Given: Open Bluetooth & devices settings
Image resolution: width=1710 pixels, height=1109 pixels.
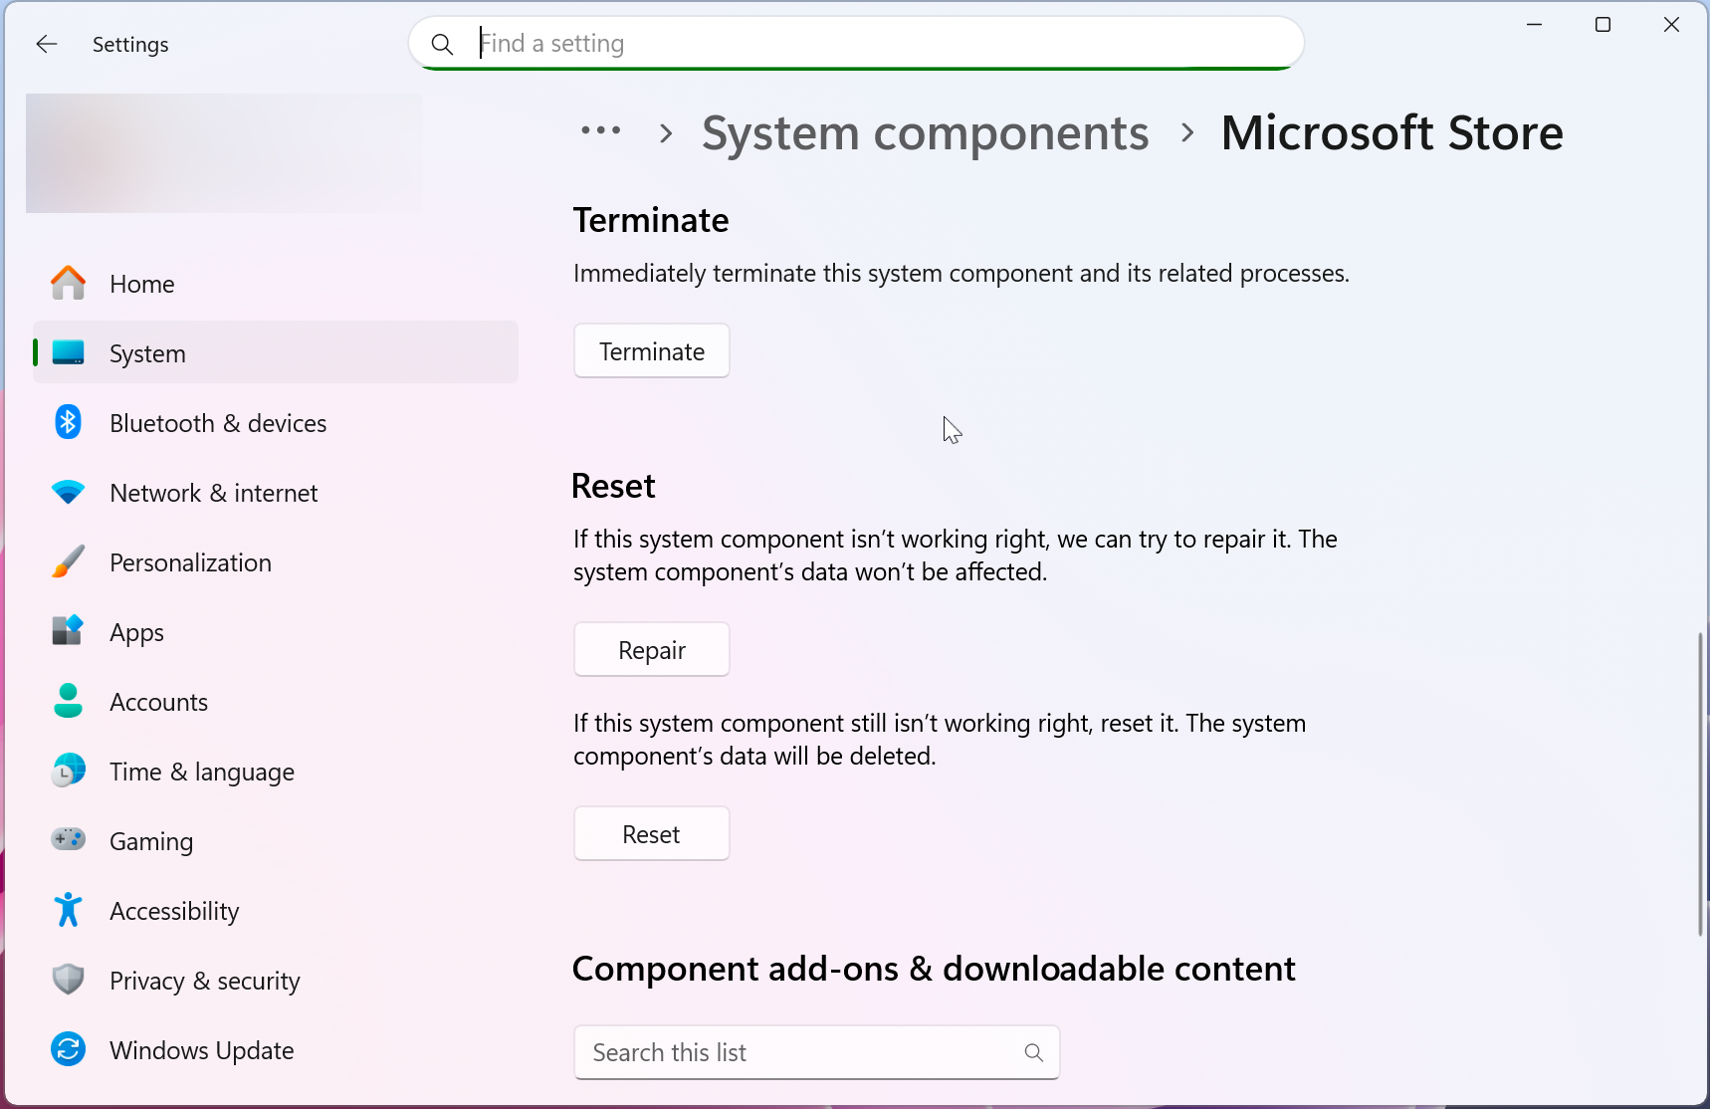Looking at the screenshot, I should [x=276, y=423].
